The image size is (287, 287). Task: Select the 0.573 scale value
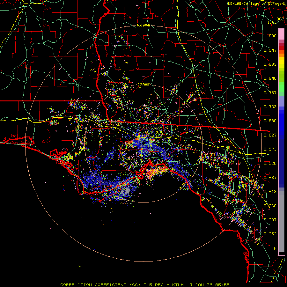[x=270, y=149]
